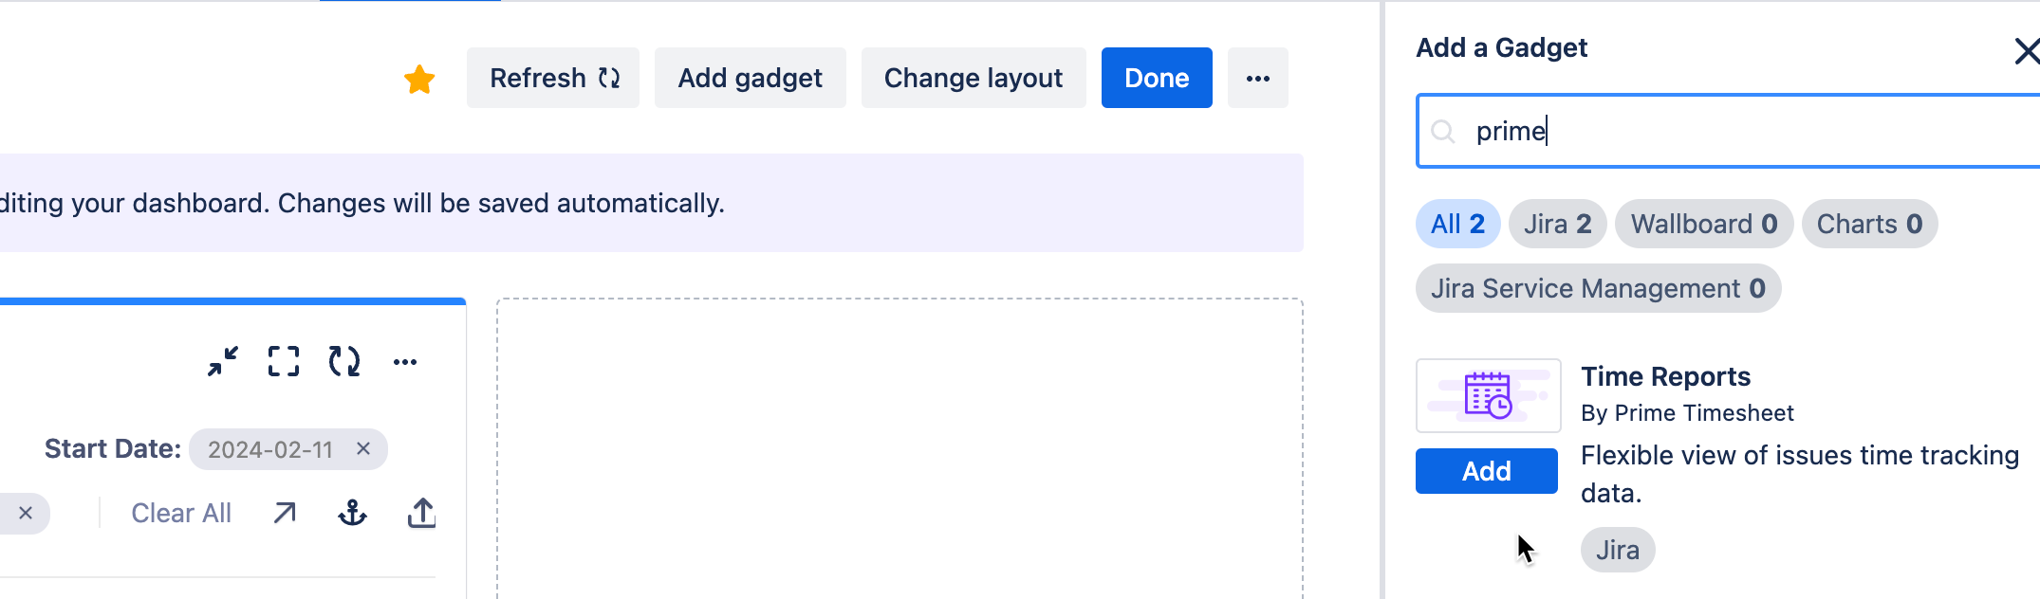The height and width of the screenshot is (599, 2040).
Task: Add the Time Reports gadget
Action: click(x=1486, y=471)
